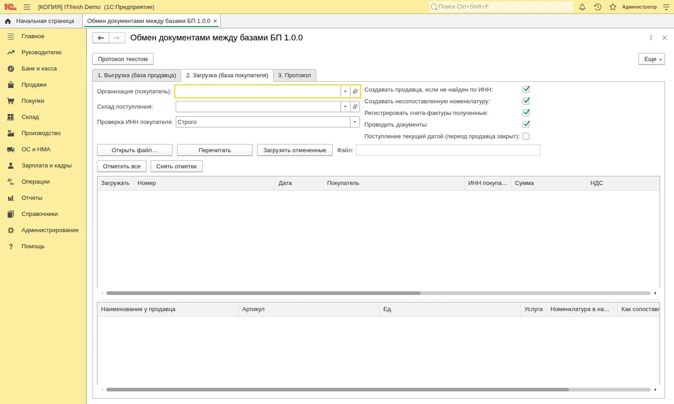Switch to 1. Выгрузка (база продавца) tab
Viewport: 674px width, 404px height.
pos(136,76)
